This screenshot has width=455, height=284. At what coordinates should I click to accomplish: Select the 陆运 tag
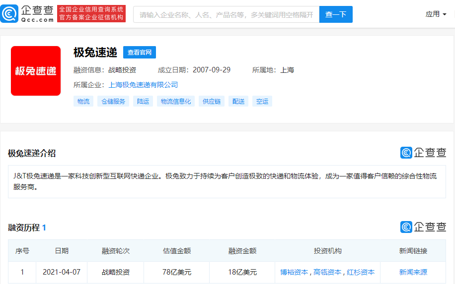tap(143, 101)
